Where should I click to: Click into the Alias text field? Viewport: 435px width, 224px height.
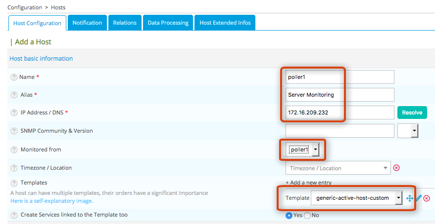tap(340, 95)
